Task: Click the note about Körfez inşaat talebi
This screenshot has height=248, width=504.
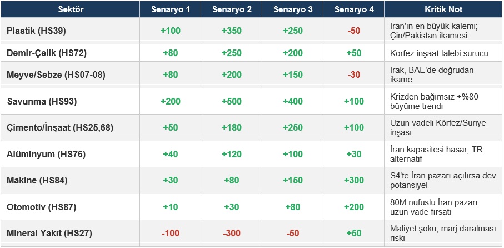Action: pyautogui.click(x=439, y=53)
